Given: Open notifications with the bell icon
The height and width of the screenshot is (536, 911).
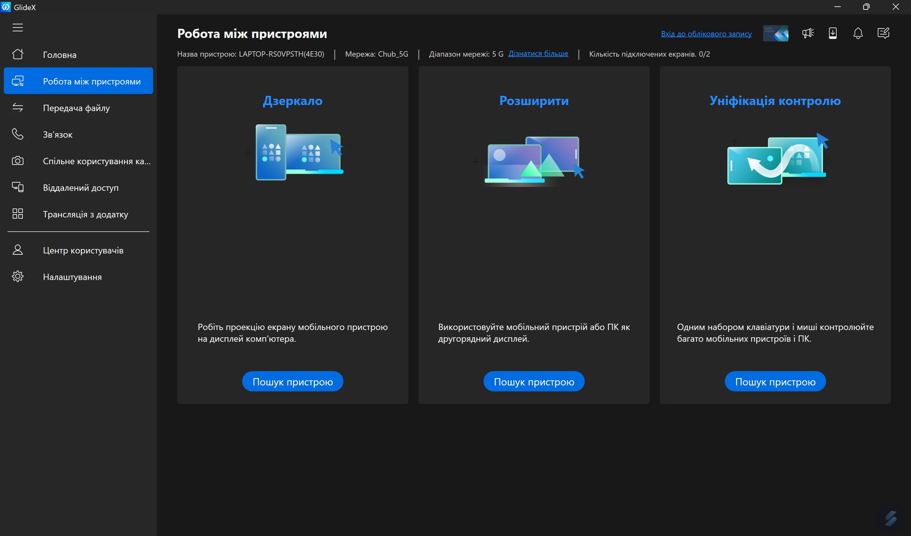Looking at the screenshot, I should (858, 33).
